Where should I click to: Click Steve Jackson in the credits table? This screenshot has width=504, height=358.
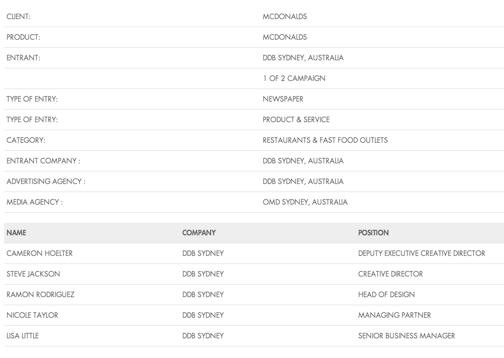click(x=33, y=274)
